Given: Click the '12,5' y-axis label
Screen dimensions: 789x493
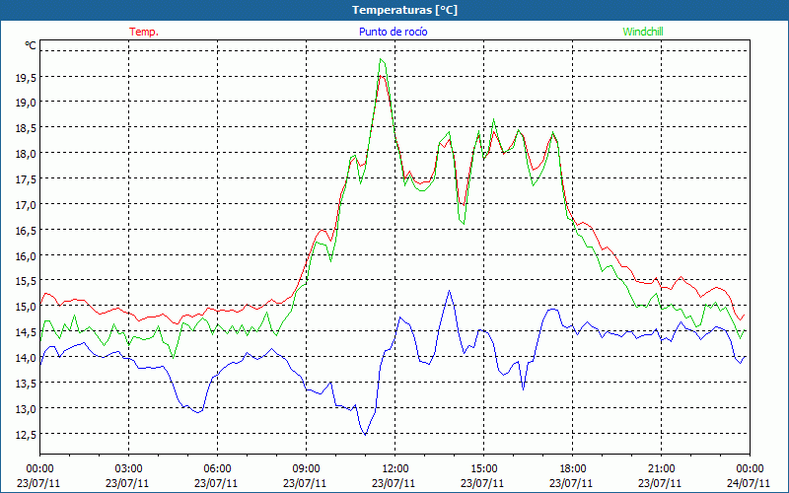Looking at the screenshot, I should (x=27, y=434).
